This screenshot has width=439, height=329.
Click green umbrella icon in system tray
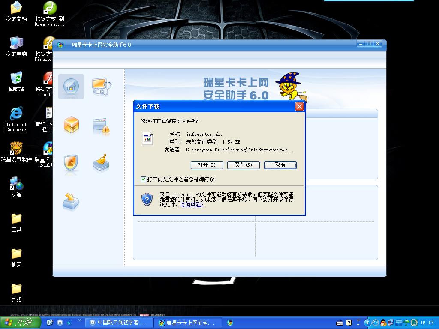[406, 323]
